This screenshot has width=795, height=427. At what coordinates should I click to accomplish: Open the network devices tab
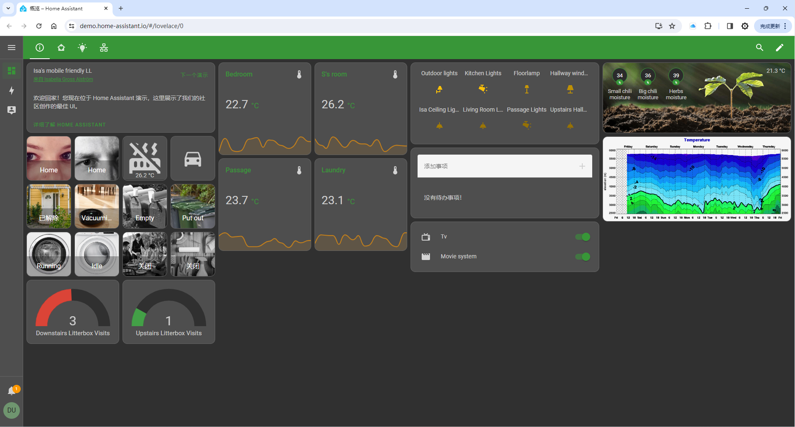(x=104, y=48)
